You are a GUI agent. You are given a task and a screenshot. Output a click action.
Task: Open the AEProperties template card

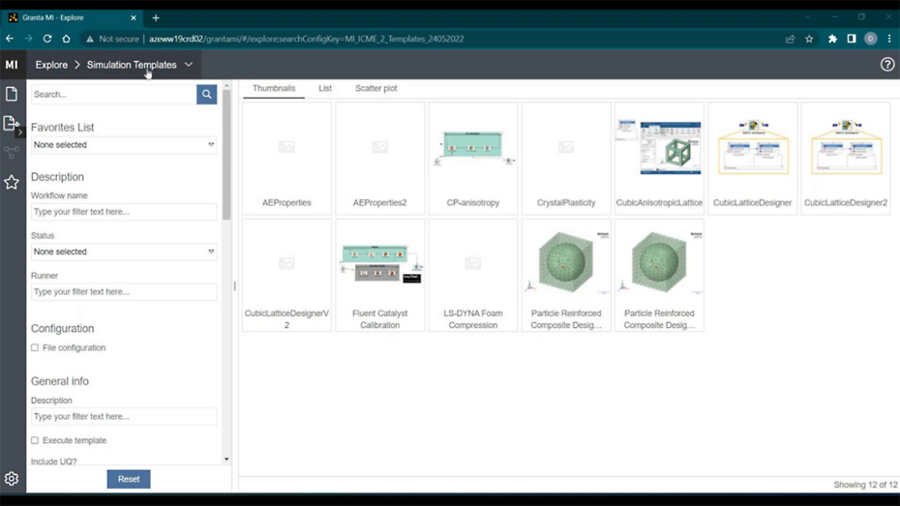tap(287, 159)
